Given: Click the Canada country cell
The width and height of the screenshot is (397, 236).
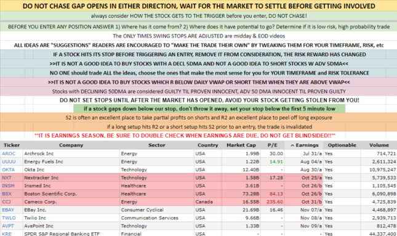Looking at the screenshot, I should (x=208, y=202).
